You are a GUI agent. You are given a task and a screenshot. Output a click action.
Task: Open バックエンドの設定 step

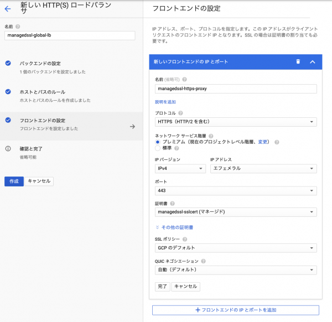click(x=71, y=67)
